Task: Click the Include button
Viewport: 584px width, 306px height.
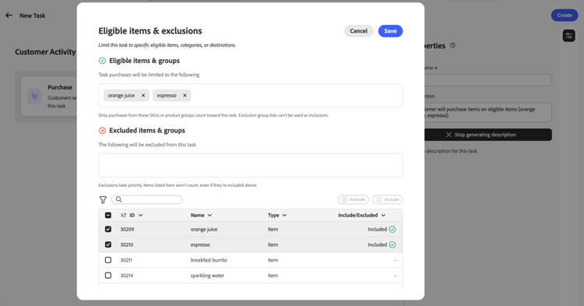Action: pos(387,199)
